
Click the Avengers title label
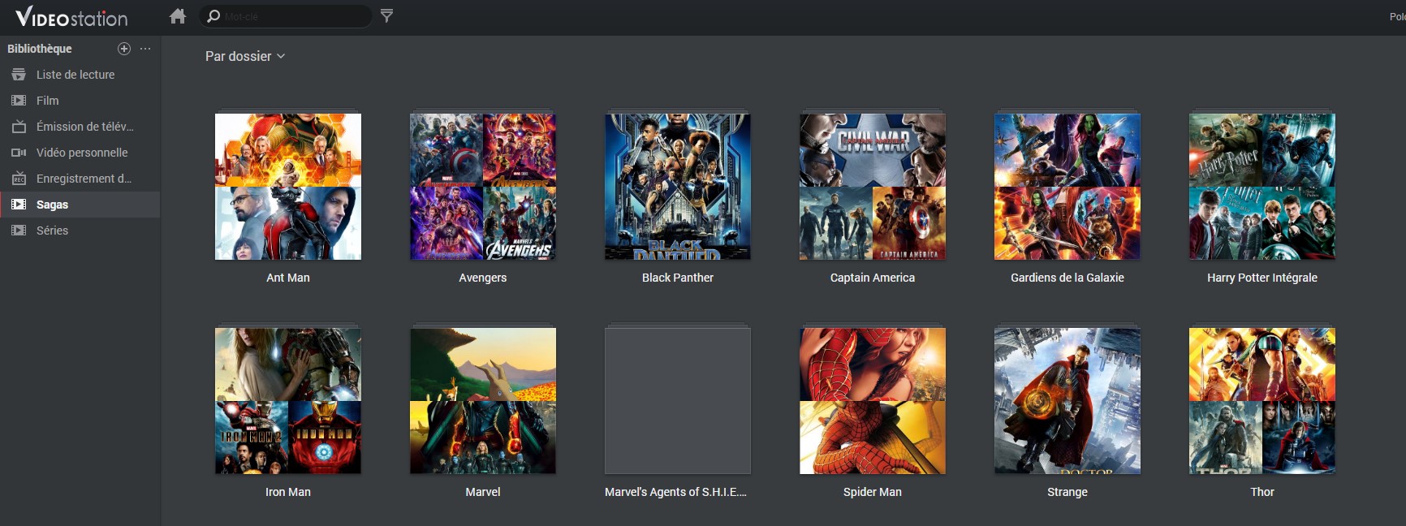483,278
